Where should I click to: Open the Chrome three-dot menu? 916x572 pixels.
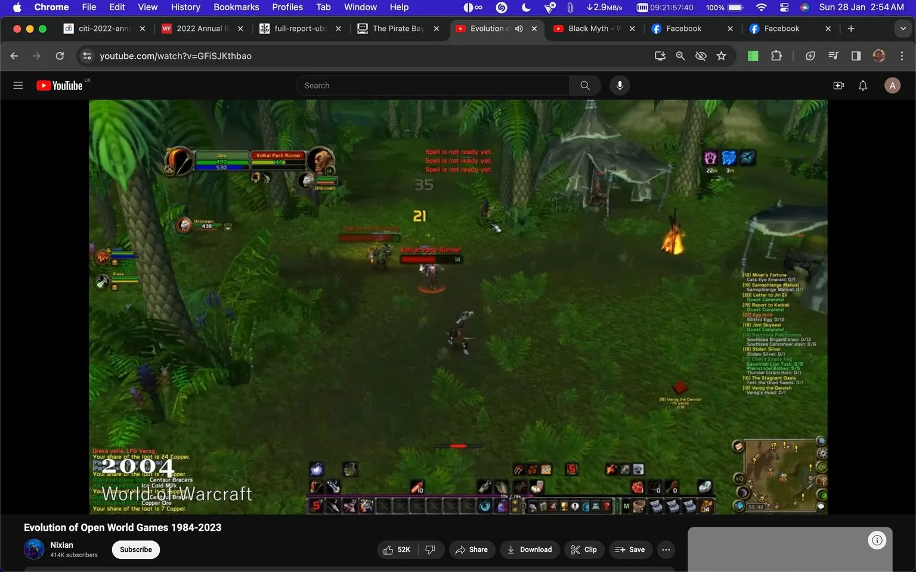902,56
